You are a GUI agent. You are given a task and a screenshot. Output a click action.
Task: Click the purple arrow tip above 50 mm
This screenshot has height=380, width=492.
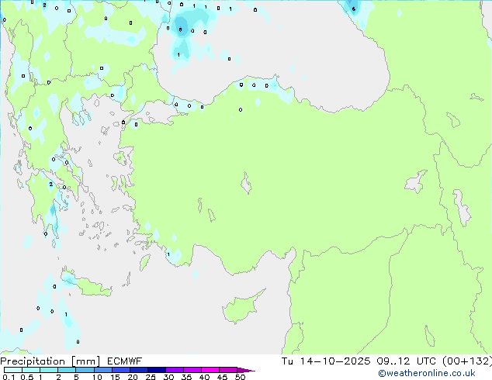[x=245, y=370]
